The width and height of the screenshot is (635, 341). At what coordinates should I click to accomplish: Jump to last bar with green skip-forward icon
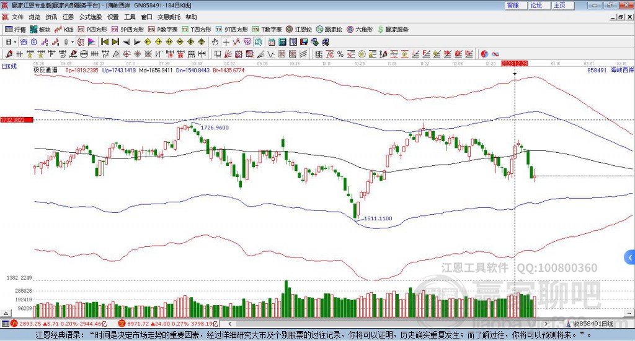point(115,42)
